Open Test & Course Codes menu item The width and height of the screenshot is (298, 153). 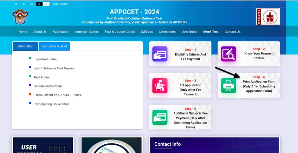tap(120, 32)
